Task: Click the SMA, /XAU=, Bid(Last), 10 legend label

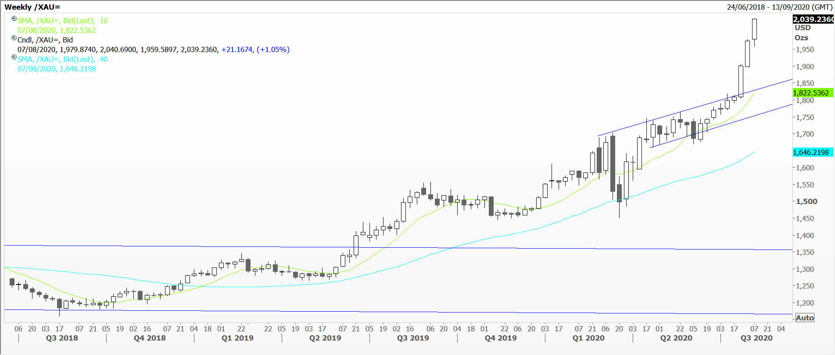Action: [62, 21]
